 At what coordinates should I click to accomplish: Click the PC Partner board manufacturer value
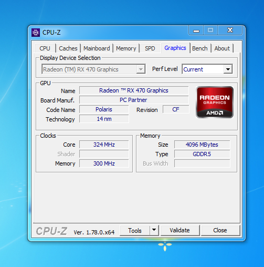[134, 100]
